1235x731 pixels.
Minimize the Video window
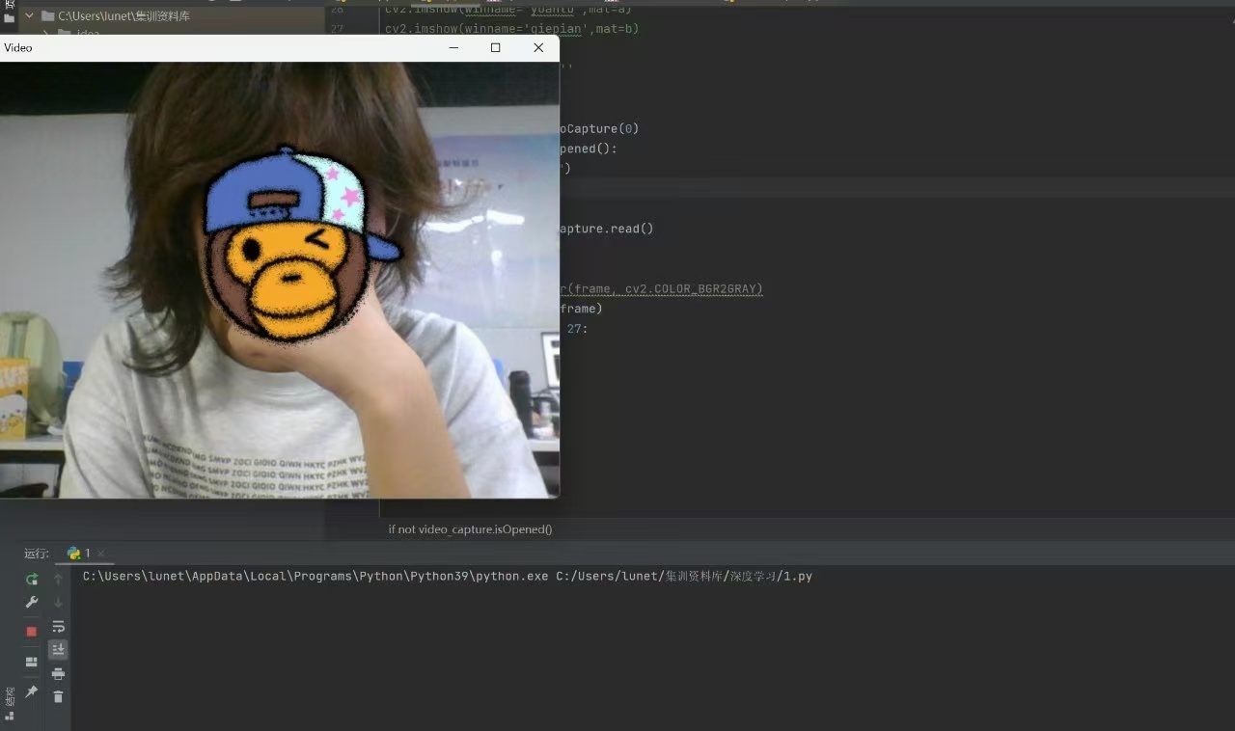(x=453, y=47)
